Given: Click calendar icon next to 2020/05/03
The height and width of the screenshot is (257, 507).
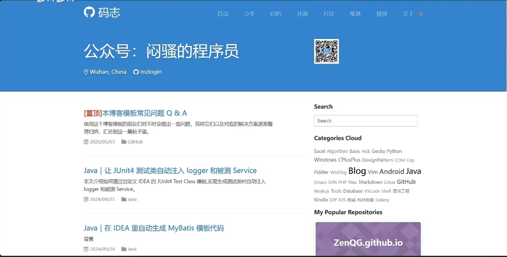Looking at the screenshot, I should point(86,142).
